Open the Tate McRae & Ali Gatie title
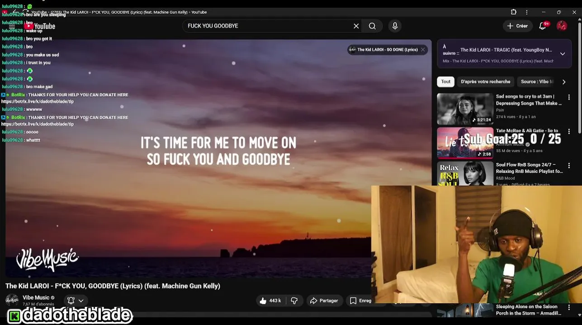582x325 pixels. [527, 130]
